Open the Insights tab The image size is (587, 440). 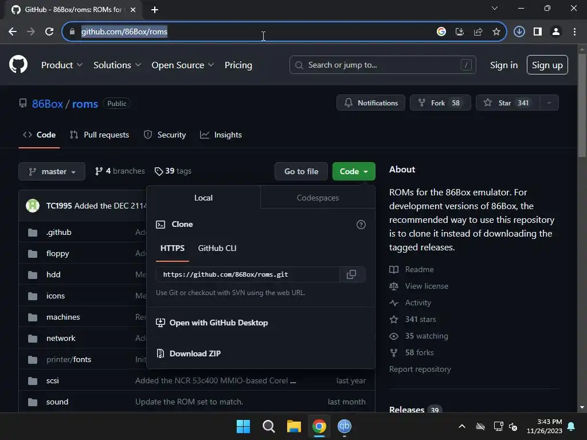tap(221, 135)
